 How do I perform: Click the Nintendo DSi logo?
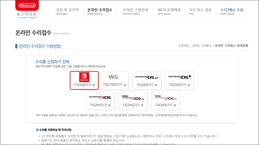pos(179,77)
